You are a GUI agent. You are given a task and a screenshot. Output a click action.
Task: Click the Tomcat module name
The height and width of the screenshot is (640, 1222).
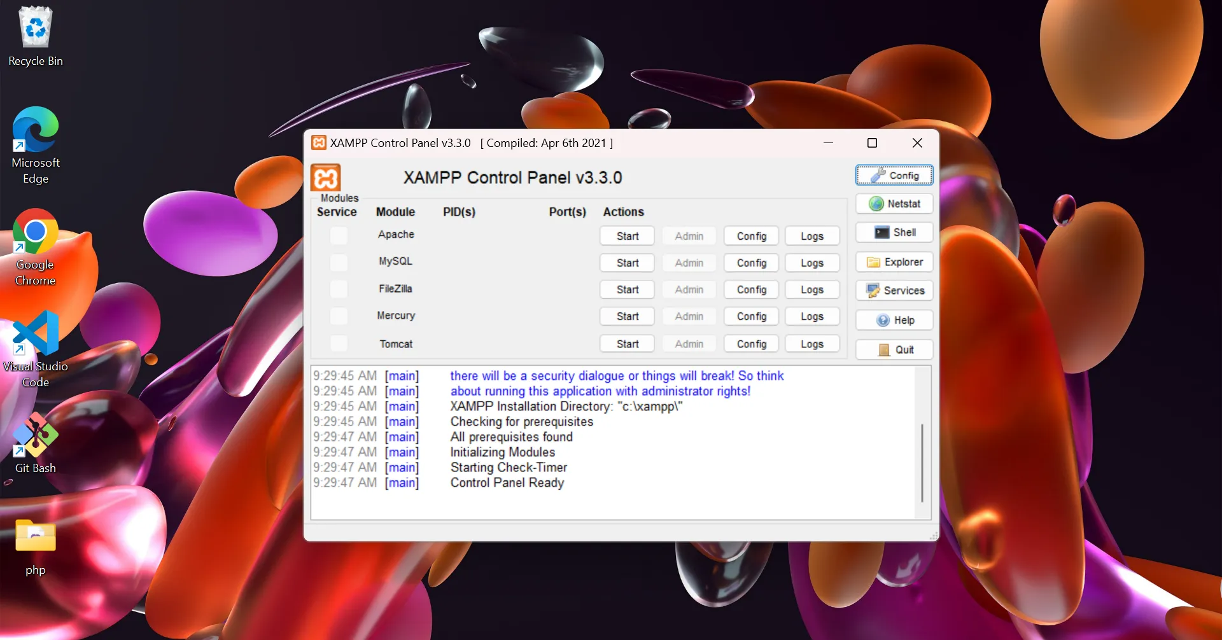tap(396, 344)
